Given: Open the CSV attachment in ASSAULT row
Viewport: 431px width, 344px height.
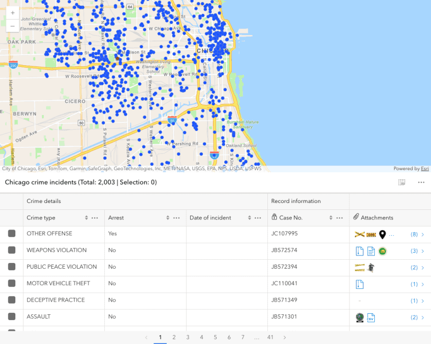Looking at the screenshot, I should 371,317.
